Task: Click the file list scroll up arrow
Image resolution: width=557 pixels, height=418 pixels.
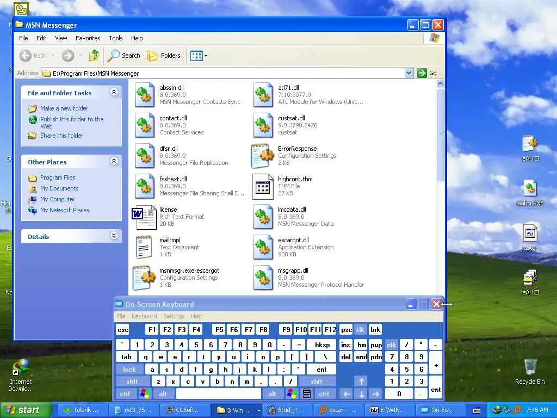Action: 440,84
